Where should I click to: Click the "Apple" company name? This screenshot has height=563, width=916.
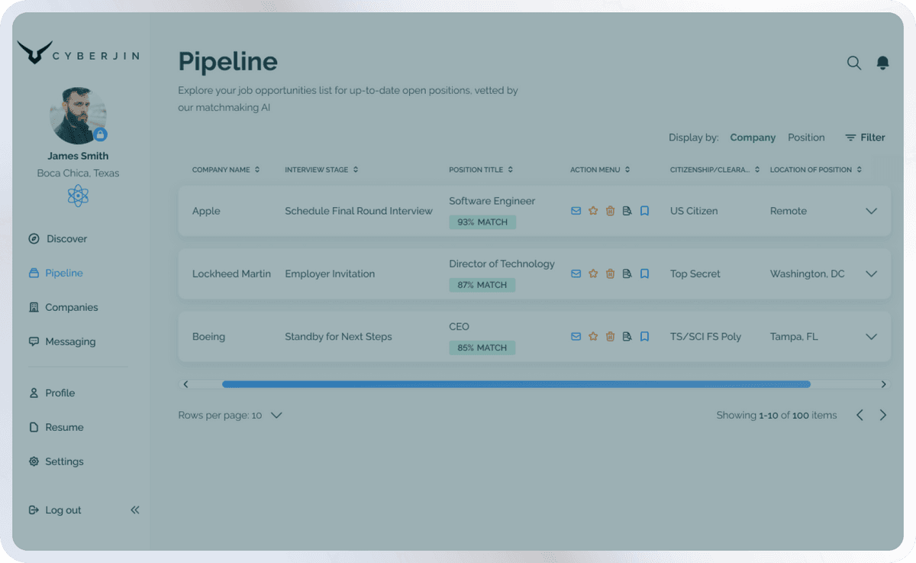tap(206, 211)
